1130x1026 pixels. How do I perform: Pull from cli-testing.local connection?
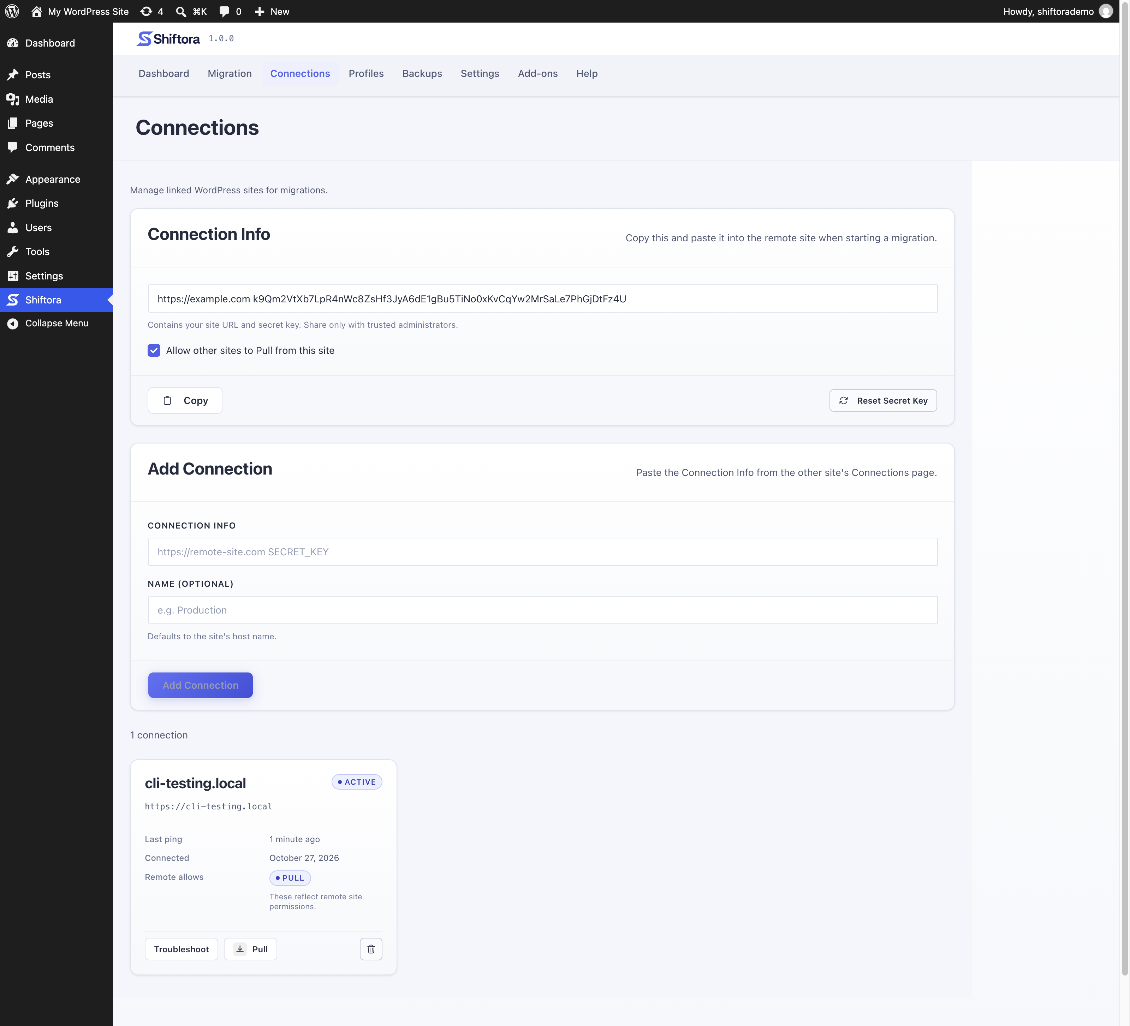pos(251,949)
